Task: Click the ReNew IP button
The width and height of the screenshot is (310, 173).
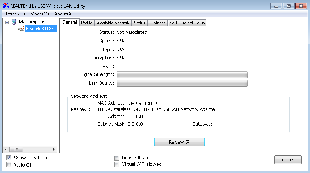Action: tap(179, 142)
